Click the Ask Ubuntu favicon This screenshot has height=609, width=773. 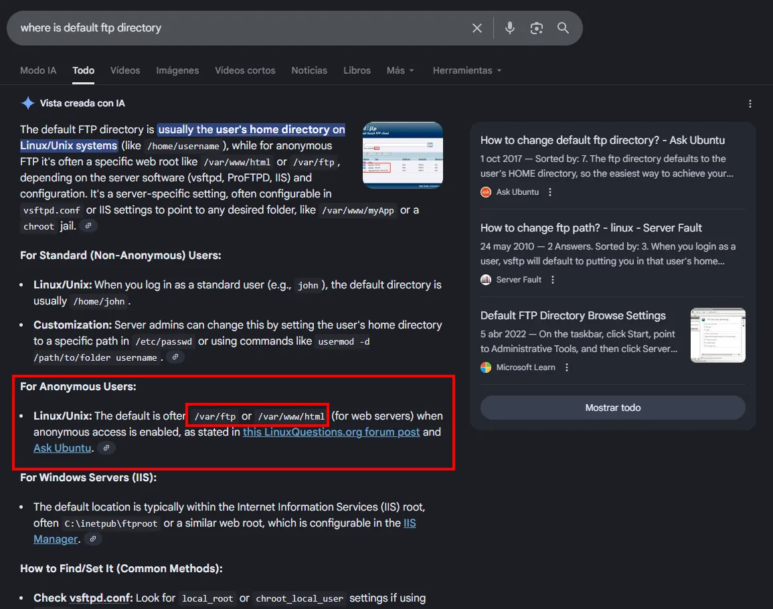[486, 192]
